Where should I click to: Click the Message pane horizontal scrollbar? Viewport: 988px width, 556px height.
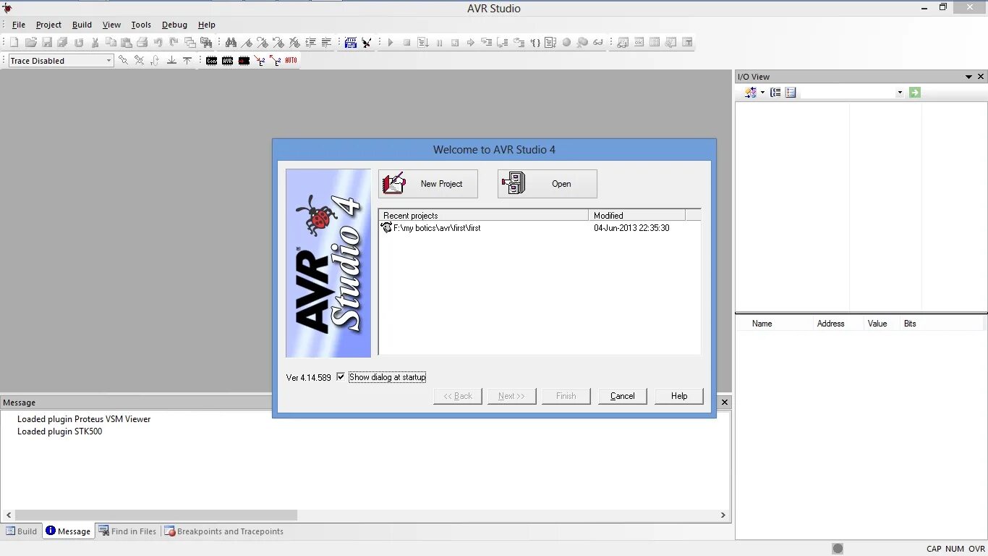(156, 515)
